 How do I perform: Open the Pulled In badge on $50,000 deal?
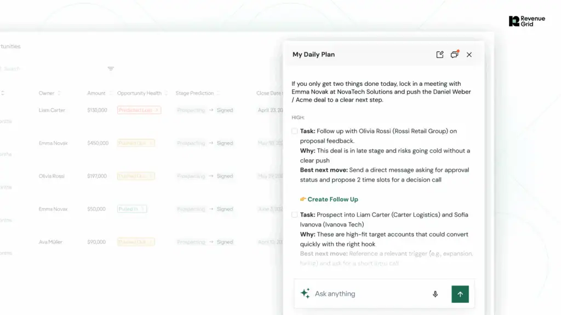132,209
